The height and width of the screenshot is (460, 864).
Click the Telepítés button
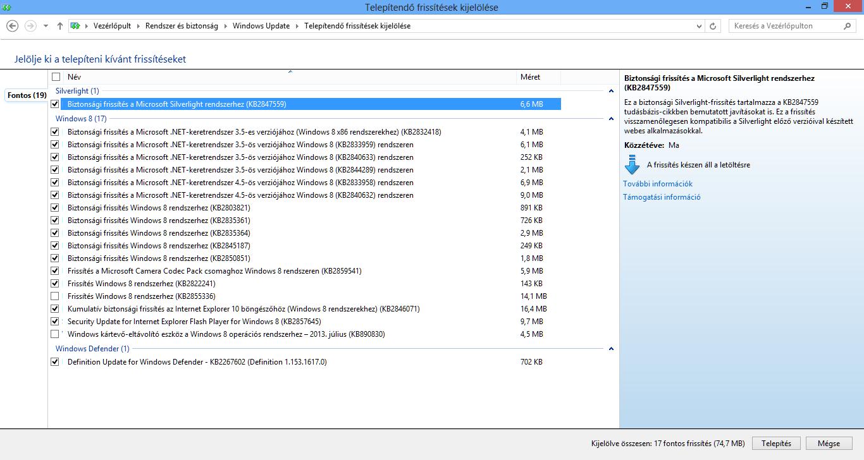[776, 444]
